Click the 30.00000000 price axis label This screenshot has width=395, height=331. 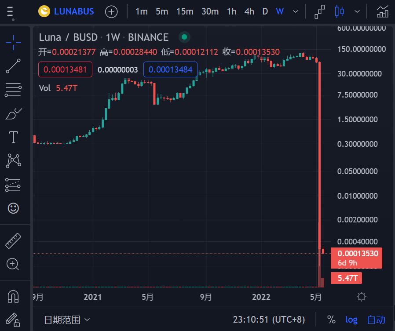(x=359, y=74)
